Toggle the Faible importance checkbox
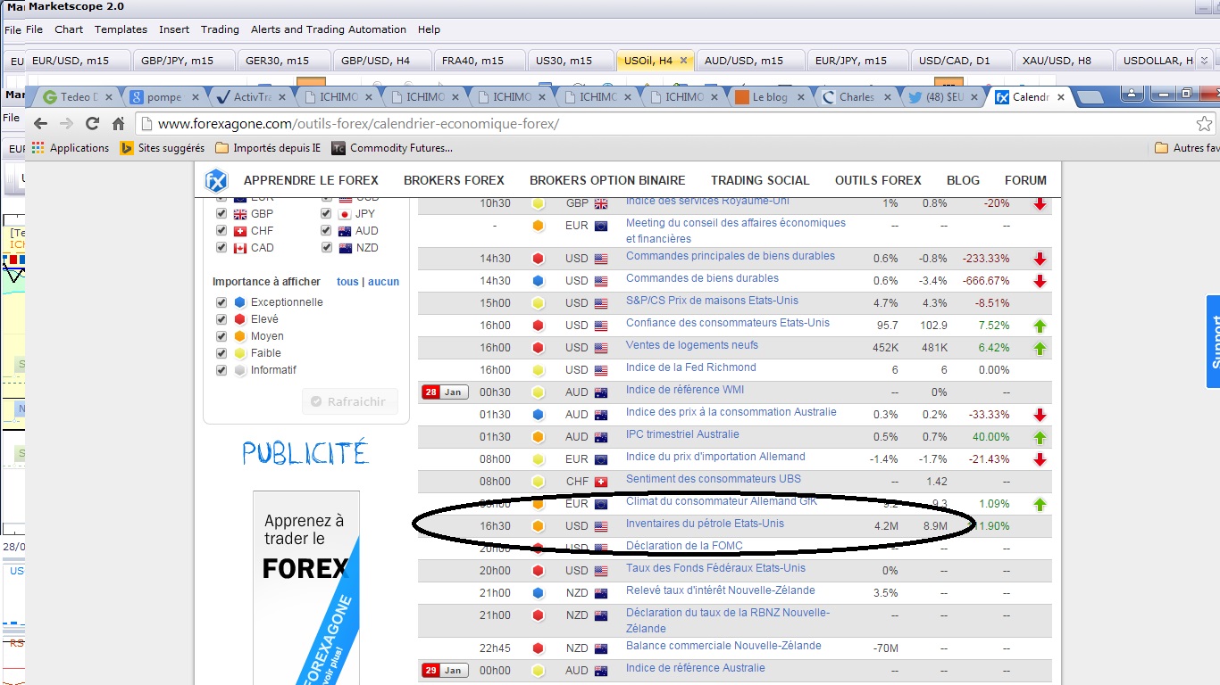Screen dimensions: 1220x685 point(221,353)
